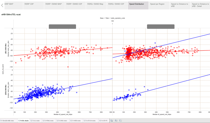Select the isolated red outlier point in the top-left chart

68,67
